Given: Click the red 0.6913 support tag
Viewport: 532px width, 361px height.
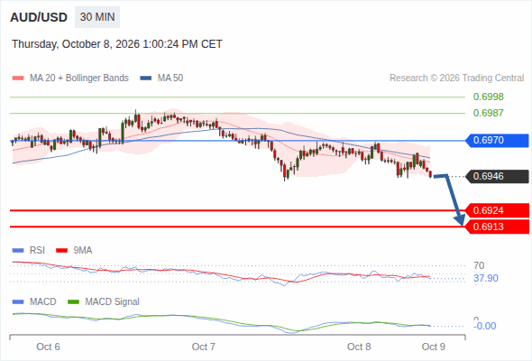Looking at the screenshot, I should point(497,227).
